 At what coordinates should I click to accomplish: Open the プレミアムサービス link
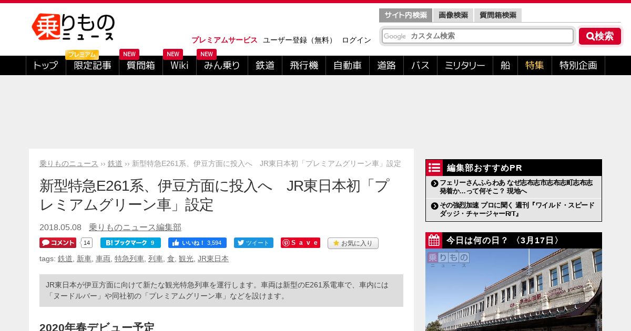(225, 40)
